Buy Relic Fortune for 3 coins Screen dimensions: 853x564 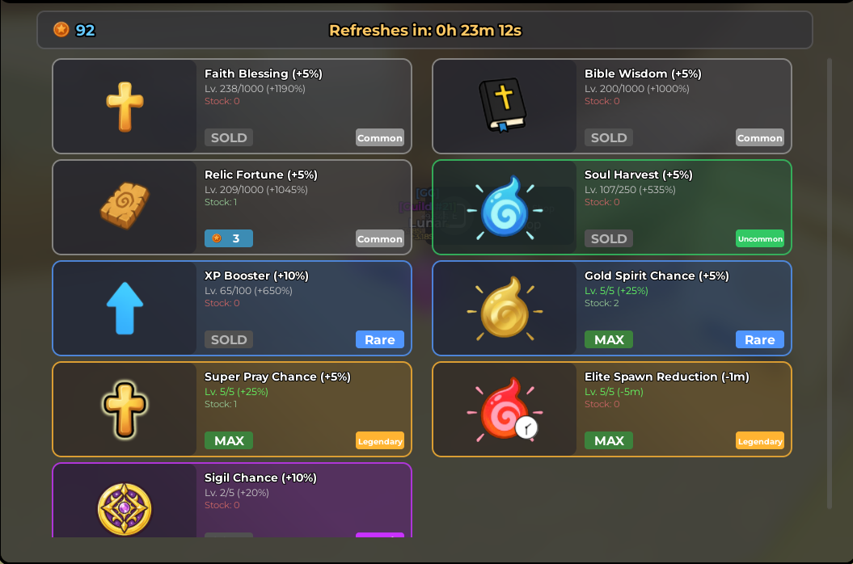(x=229, y=238)
